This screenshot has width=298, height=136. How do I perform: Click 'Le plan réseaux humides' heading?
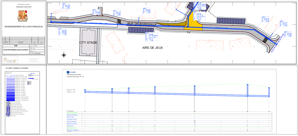[17, 68]
